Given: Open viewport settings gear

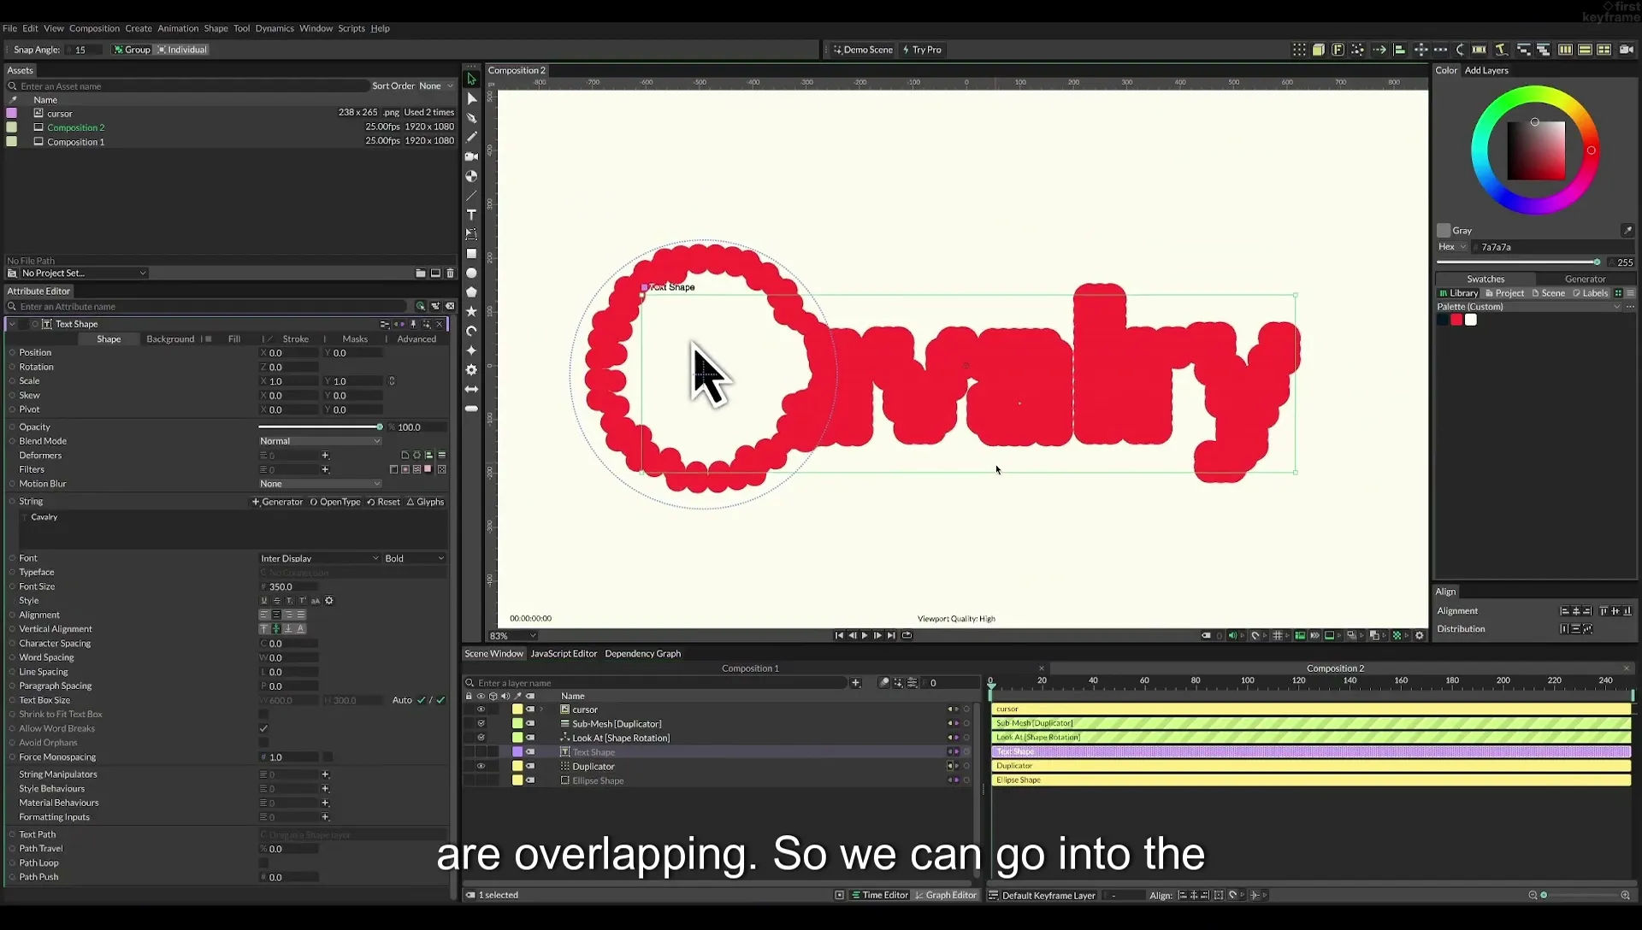Looking at the screenshot, I should pos(1420,635).
